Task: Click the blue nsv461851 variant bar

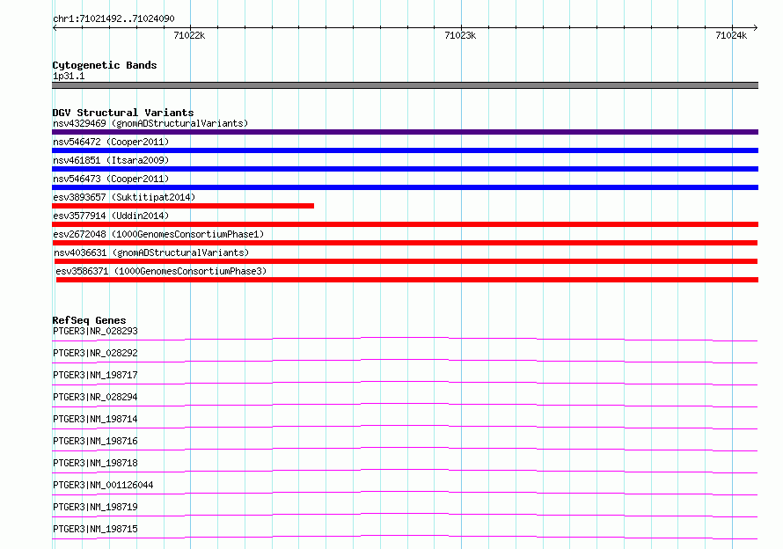Action: coord(405,169)
